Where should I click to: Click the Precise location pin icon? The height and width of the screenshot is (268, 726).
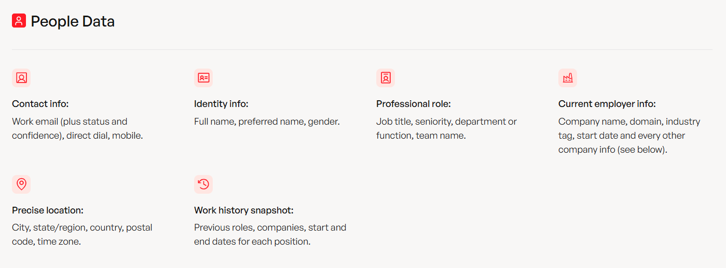click(21, 184)
